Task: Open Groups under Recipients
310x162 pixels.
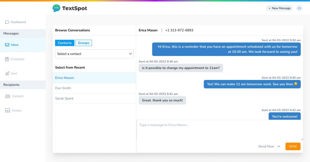Action: [17, 111]
